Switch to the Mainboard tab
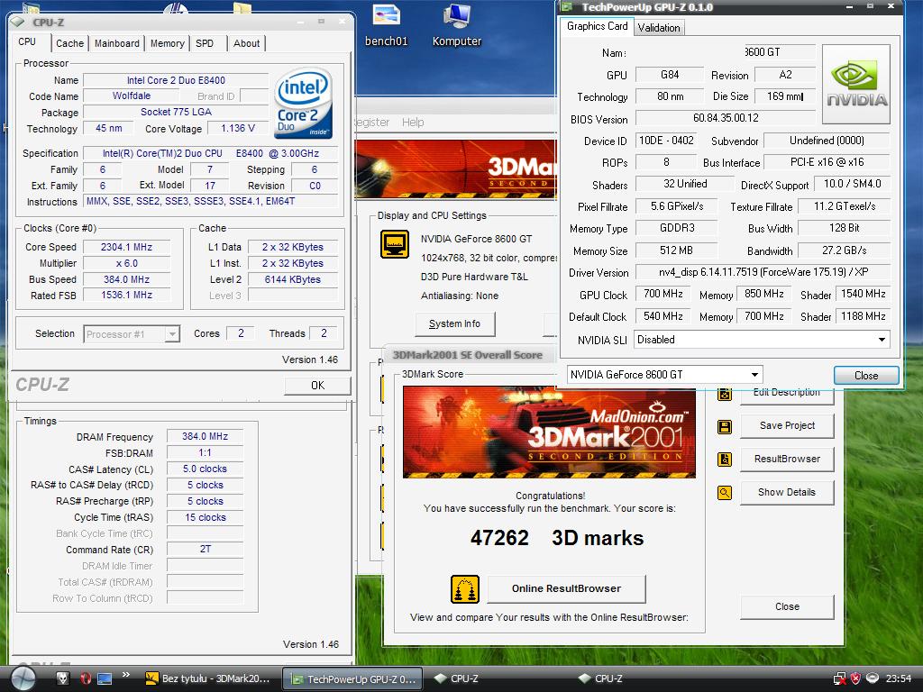Viewport: 923px width, 692px height. click(117, 43)
